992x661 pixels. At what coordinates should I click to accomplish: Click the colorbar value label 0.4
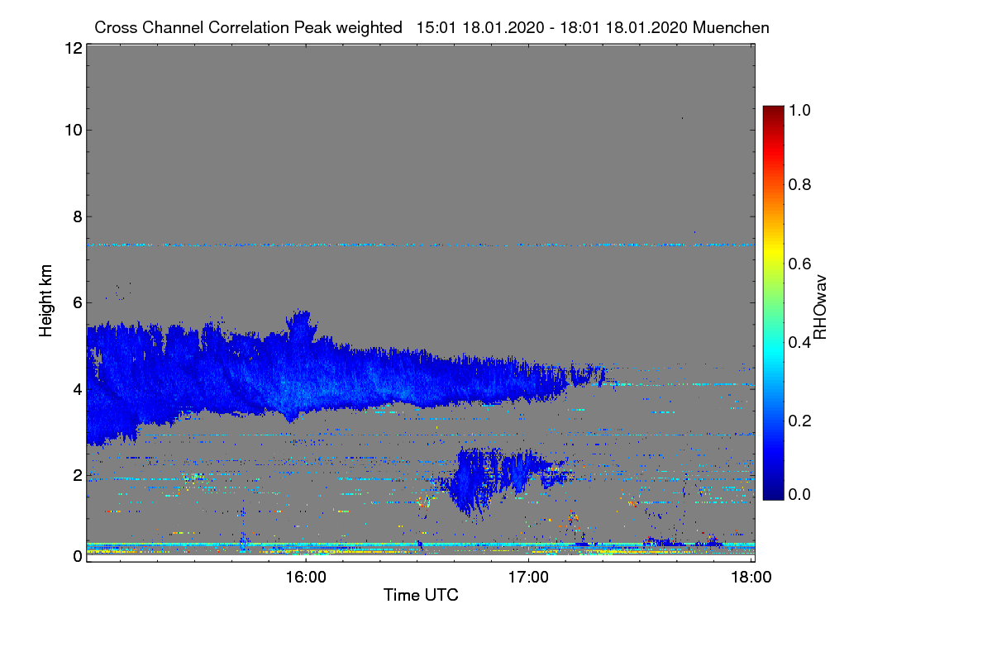pyautogui.click(x=800, y=342)
